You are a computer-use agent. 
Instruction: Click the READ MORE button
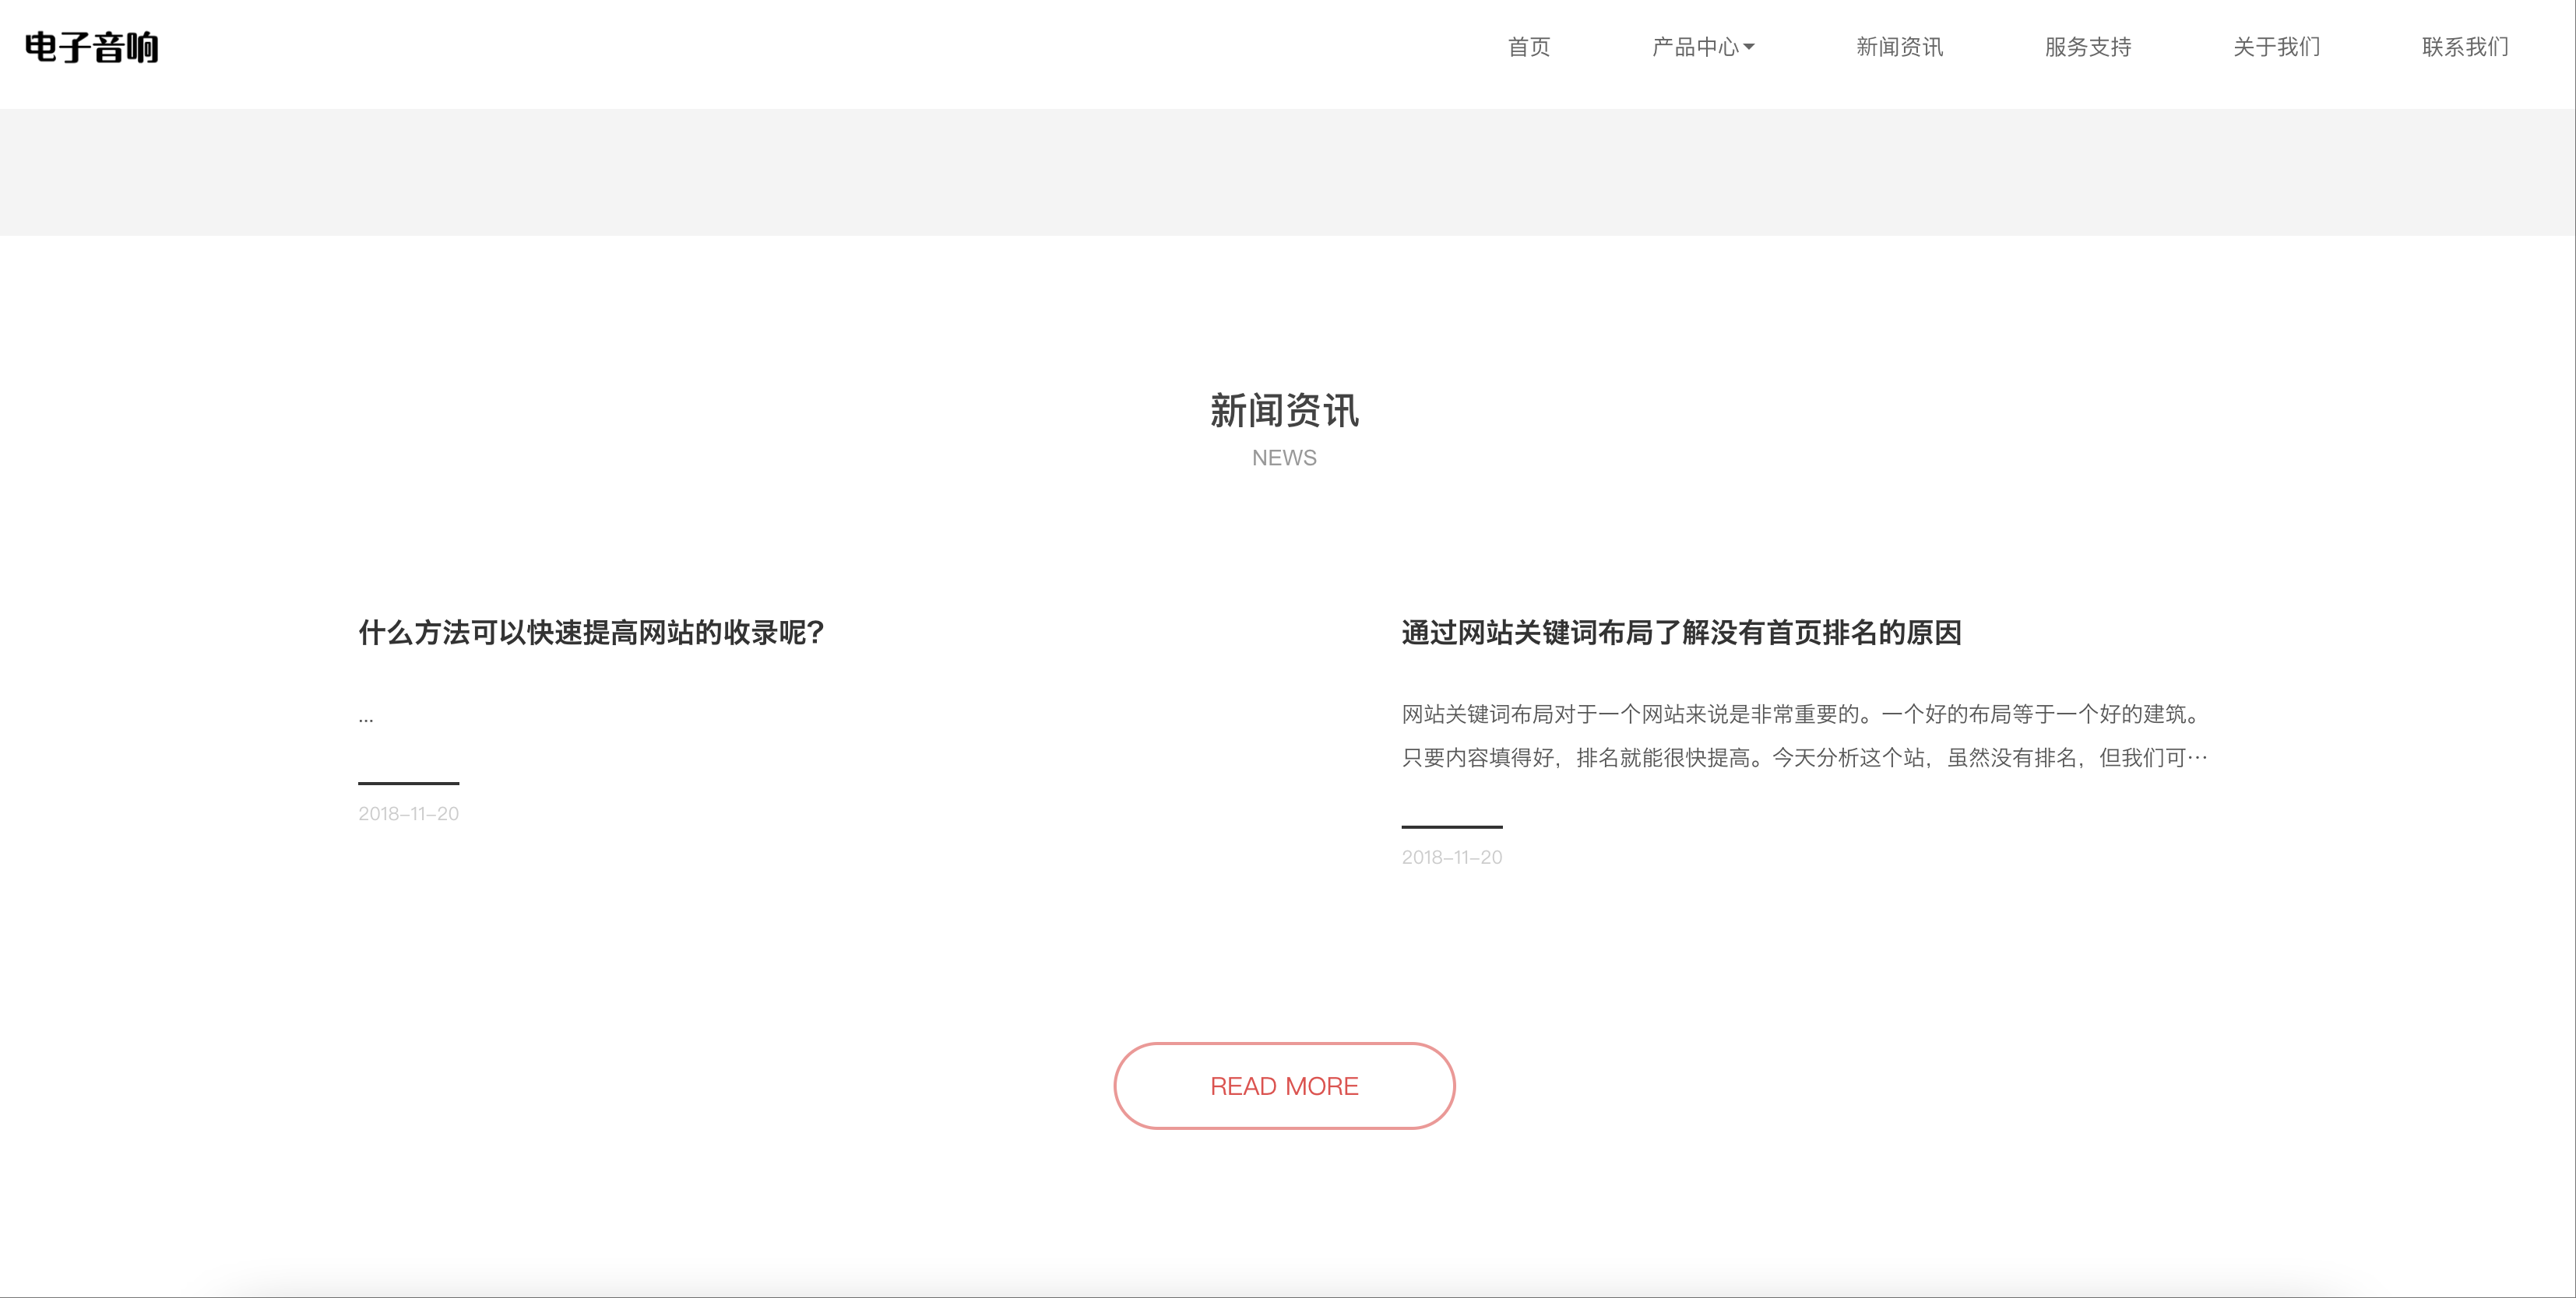[x=1284, y=1086]
